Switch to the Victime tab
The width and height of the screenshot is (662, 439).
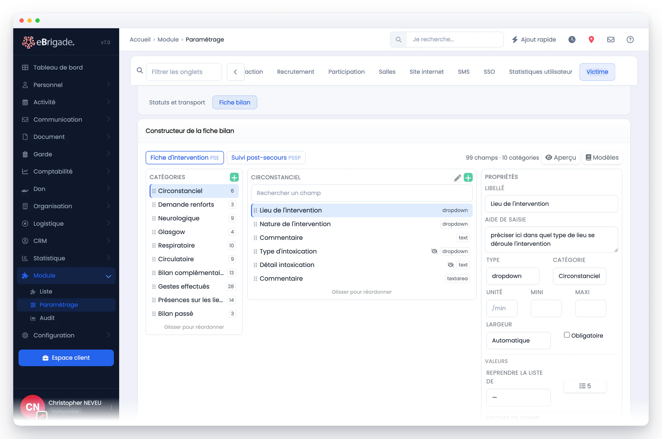coord(597,72)
